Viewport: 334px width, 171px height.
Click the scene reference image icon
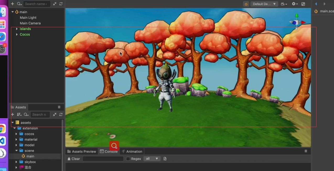click(303, 4)
